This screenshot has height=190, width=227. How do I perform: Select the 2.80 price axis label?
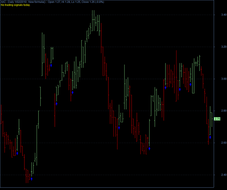coord(224,111)
